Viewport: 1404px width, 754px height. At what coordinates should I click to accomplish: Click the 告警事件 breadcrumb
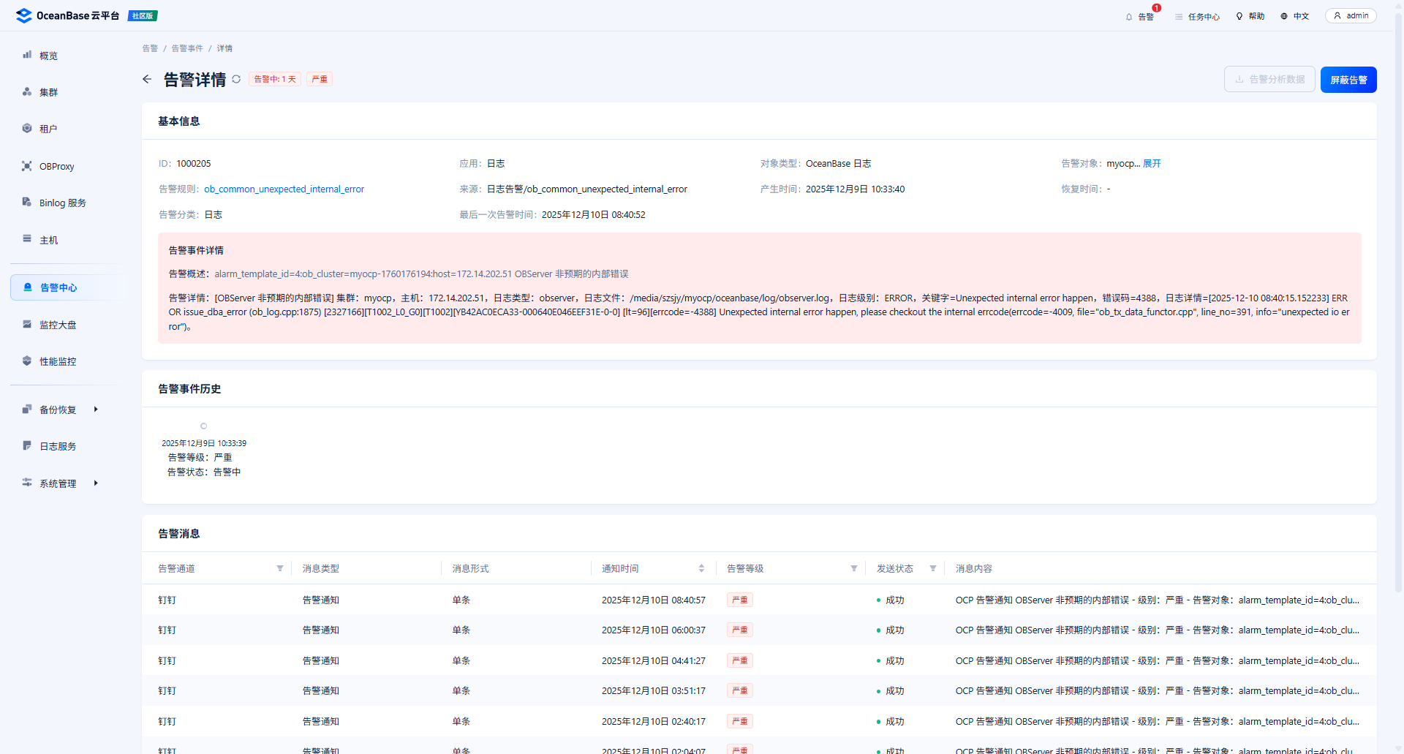[x=187, y=48]
